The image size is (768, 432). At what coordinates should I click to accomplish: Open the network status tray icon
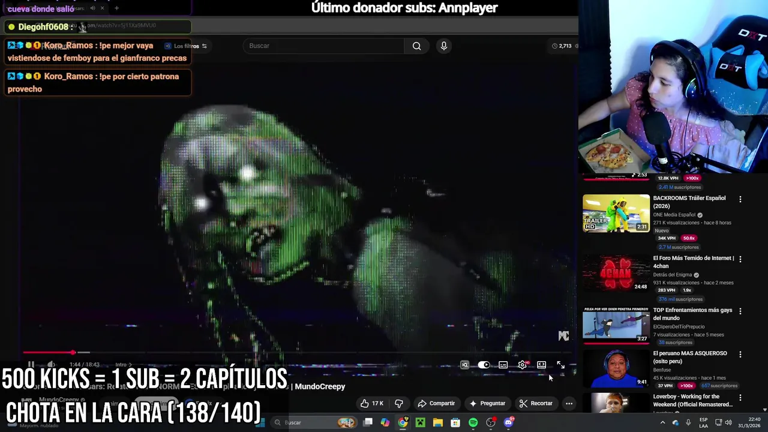[718, 422]
